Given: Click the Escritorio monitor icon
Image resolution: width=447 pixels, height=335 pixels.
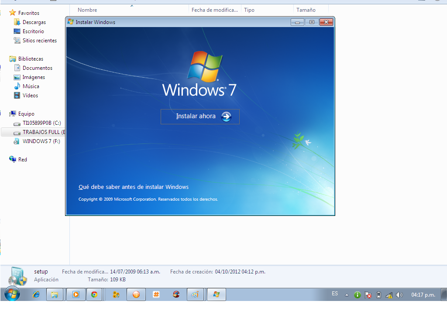Looking at the screenshot, I should 17,31.
